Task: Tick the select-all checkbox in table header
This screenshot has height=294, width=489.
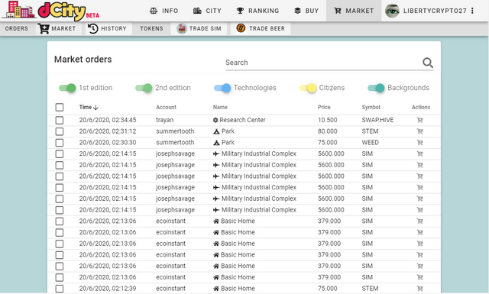Action: (x=60, y=107)
